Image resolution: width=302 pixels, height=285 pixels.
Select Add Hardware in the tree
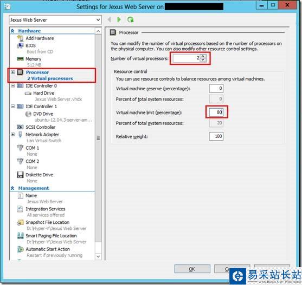(40, 38)
